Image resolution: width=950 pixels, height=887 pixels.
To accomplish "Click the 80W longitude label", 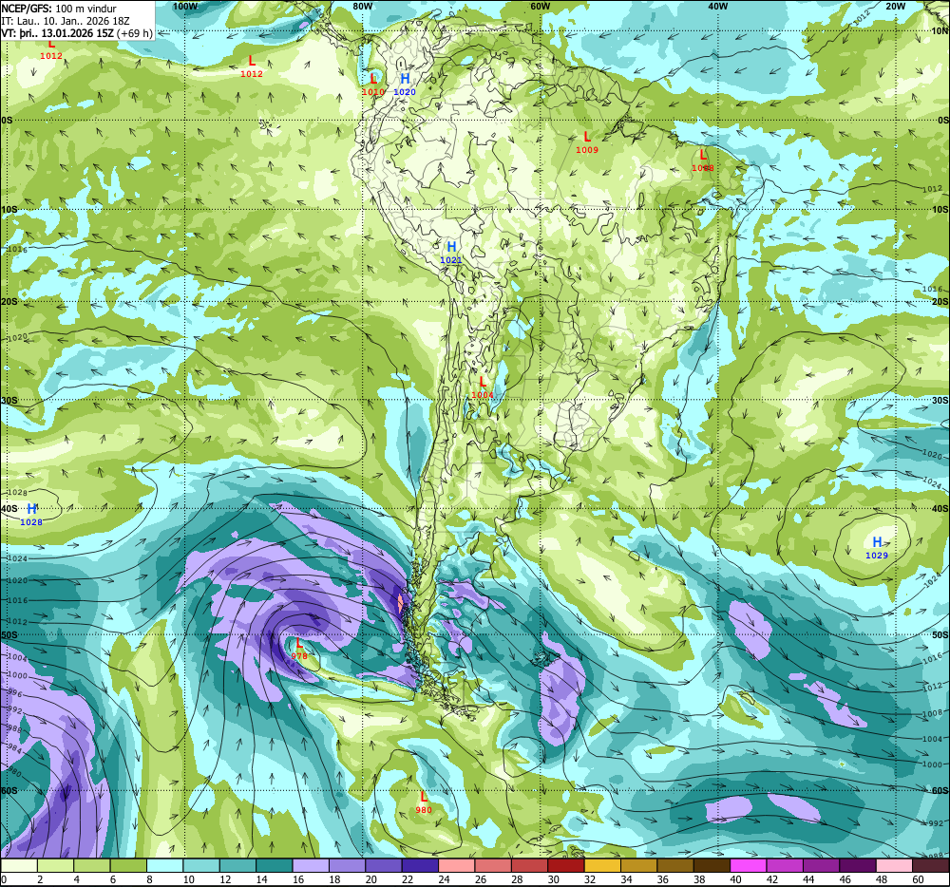I will pos(362,6).
